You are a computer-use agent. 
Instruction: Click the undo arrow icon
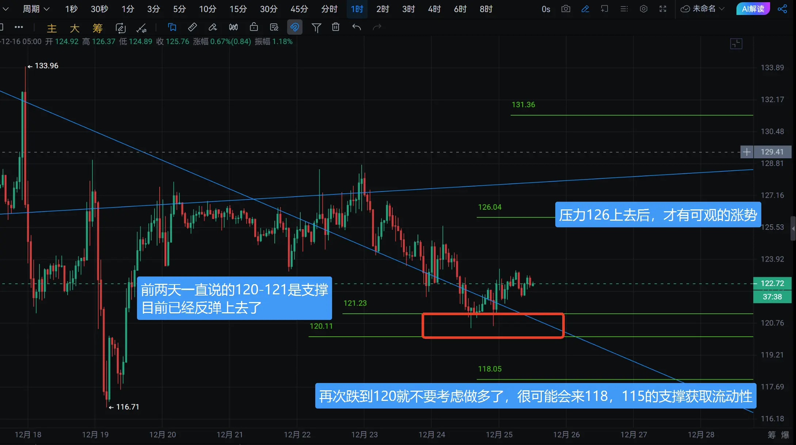point(357,27)
